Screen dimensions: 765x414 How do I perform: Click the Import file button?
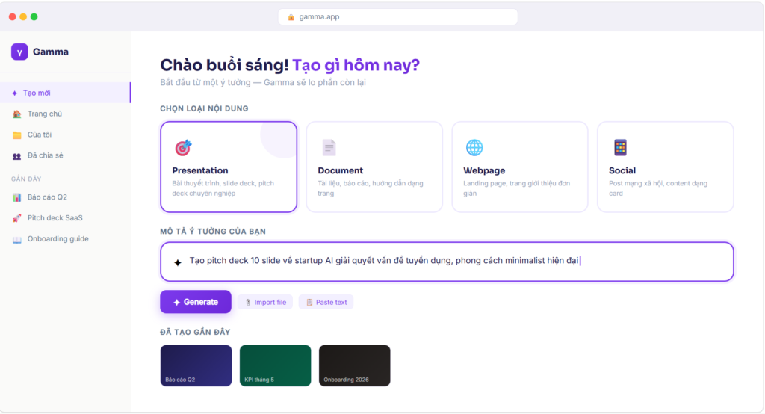pyautogui.click(x=265, y=302)
